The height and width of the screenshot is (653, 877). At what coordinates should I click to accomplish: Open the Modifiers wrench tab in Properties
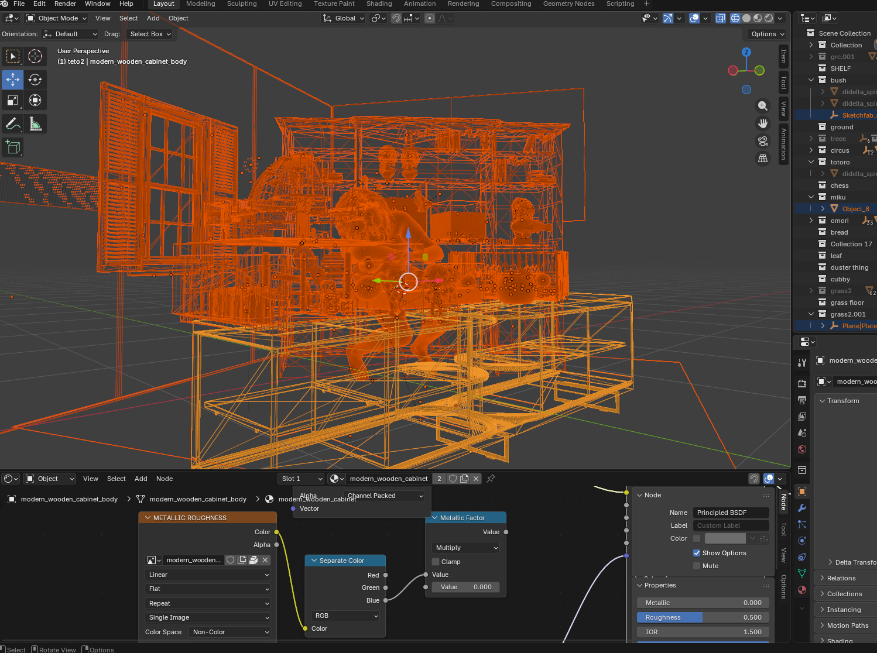[x=802, y=508]
